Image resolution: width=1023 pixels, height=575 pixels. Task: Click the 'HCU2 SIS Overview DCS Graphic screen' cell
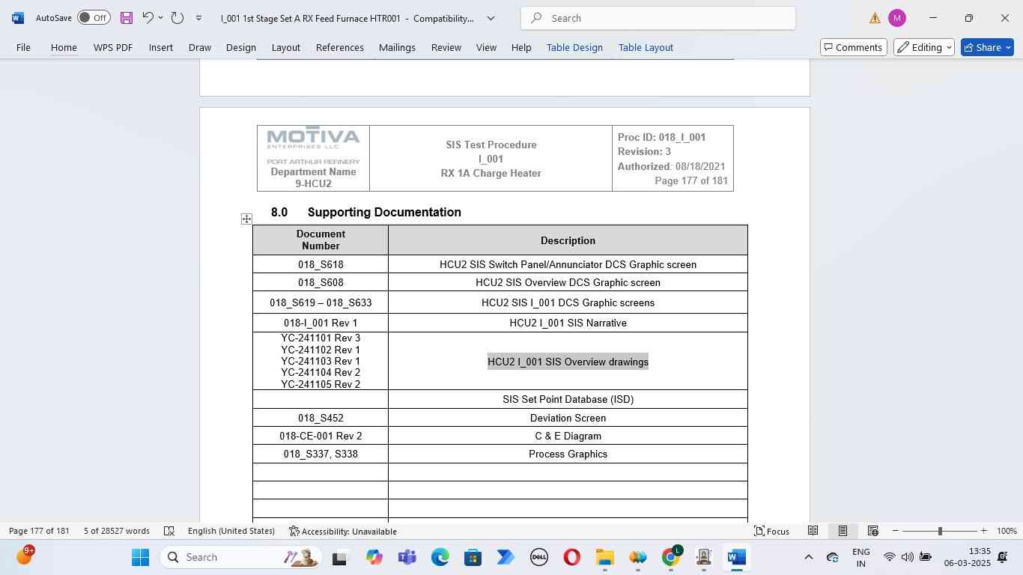coord(568,282)
